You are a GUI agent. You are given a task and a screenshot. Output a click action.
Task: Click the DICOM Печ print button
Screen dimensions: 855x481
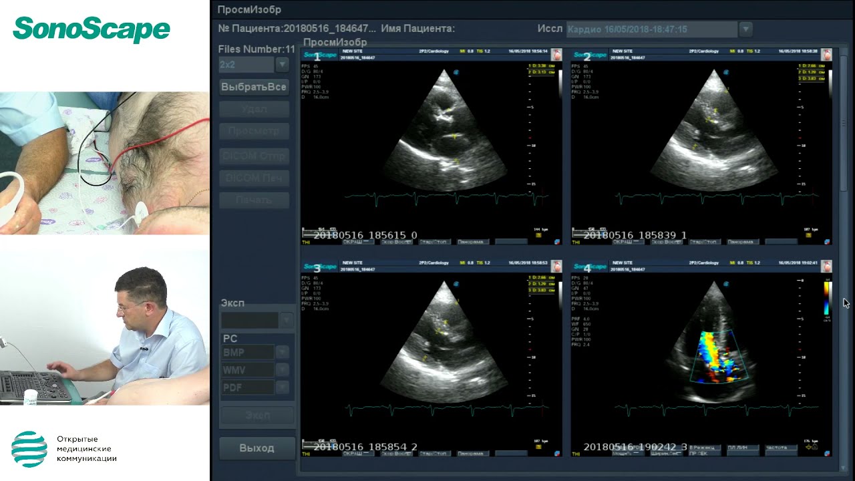click(x=254, y=178)
